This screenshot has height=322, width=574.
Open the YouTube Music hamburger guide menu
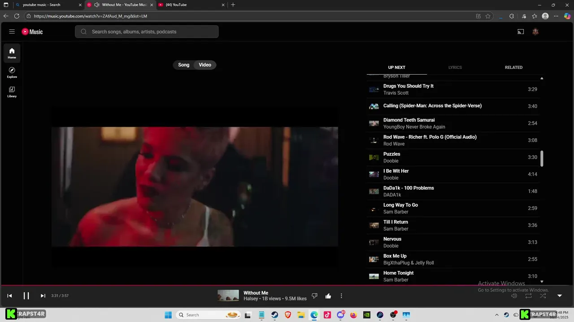tap(12, 32)
